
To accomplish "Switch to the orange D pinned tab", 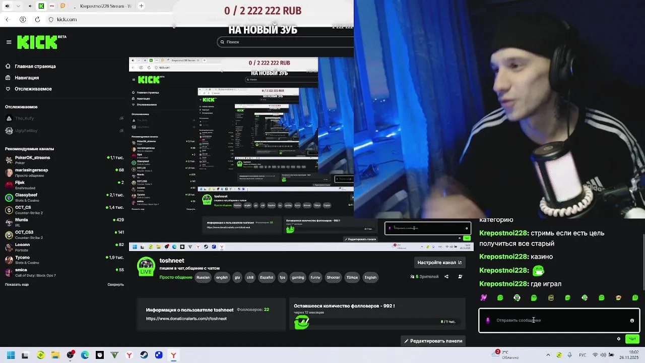I will coord(62,6).
